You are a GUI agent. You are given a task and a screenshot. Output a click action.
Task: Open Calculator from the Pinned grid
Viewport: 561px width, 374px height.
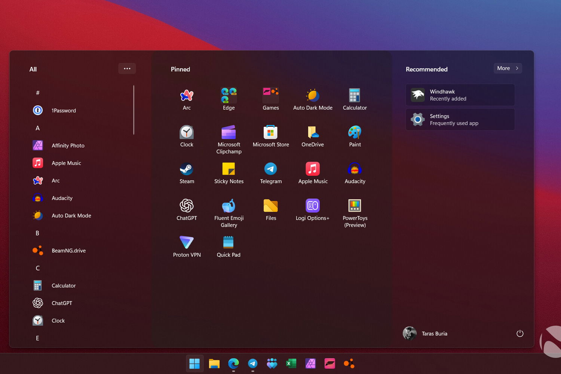point(355,99)
